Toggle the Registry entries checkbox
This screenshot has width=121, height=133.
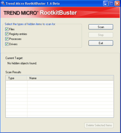tap(7, 34)
